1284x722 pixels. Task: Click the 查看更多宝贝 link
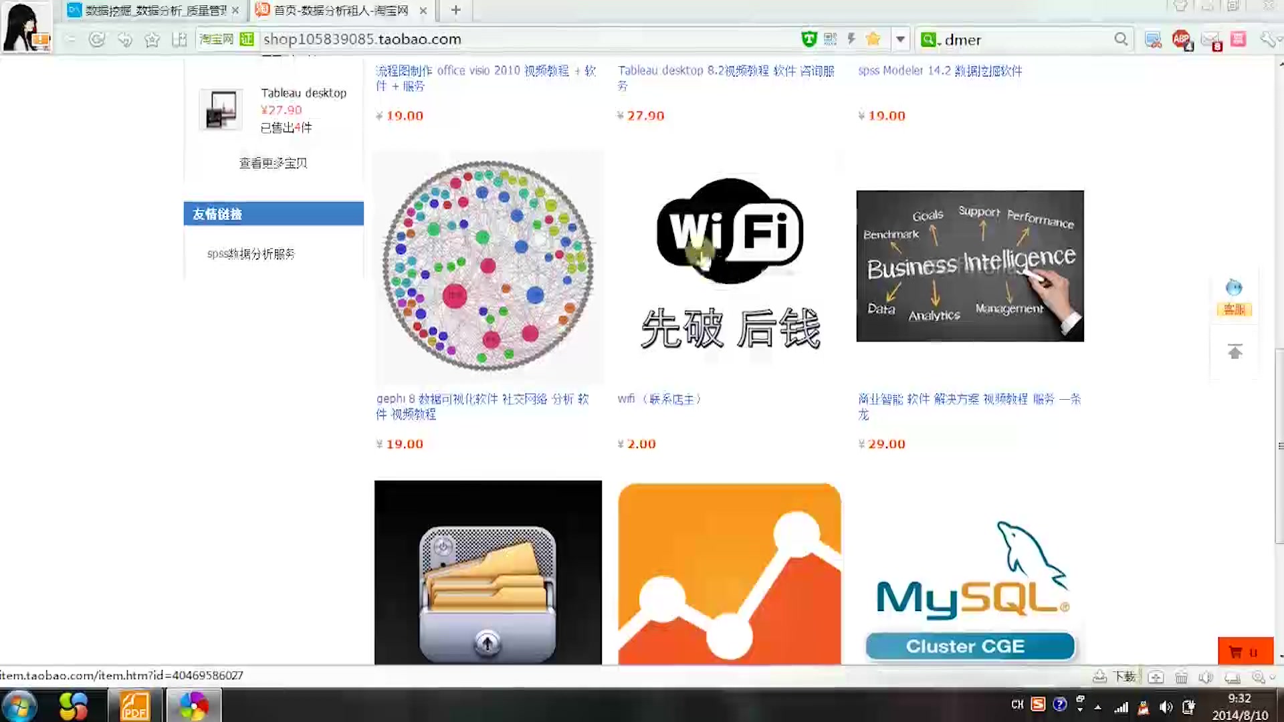point(272,162)
